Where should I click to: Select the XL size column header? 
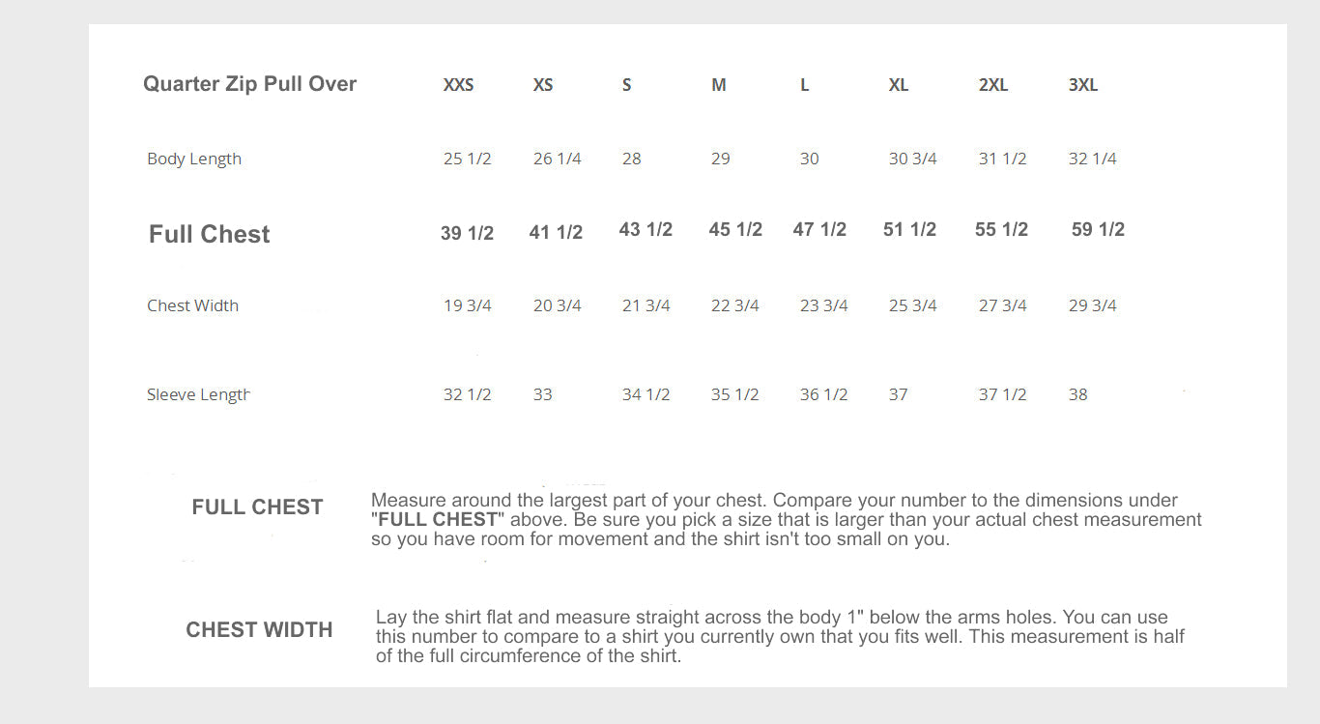click(x=899, y=85)
